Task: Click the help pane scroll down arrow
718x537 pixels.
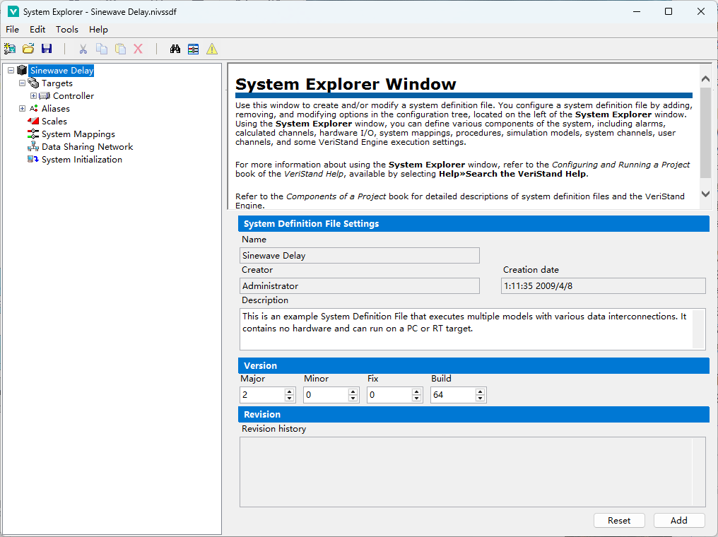Action: click(x=706, y=194)
